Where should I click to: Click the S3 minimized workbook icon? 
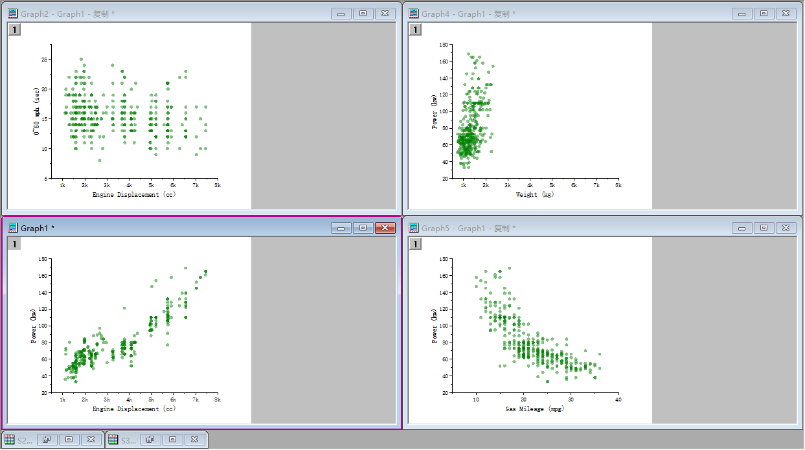pos(113,440)
